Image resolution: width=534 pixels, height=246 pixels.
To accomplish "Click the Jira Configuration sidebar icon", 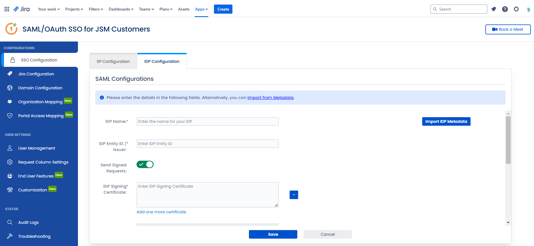I will (10, 74).
